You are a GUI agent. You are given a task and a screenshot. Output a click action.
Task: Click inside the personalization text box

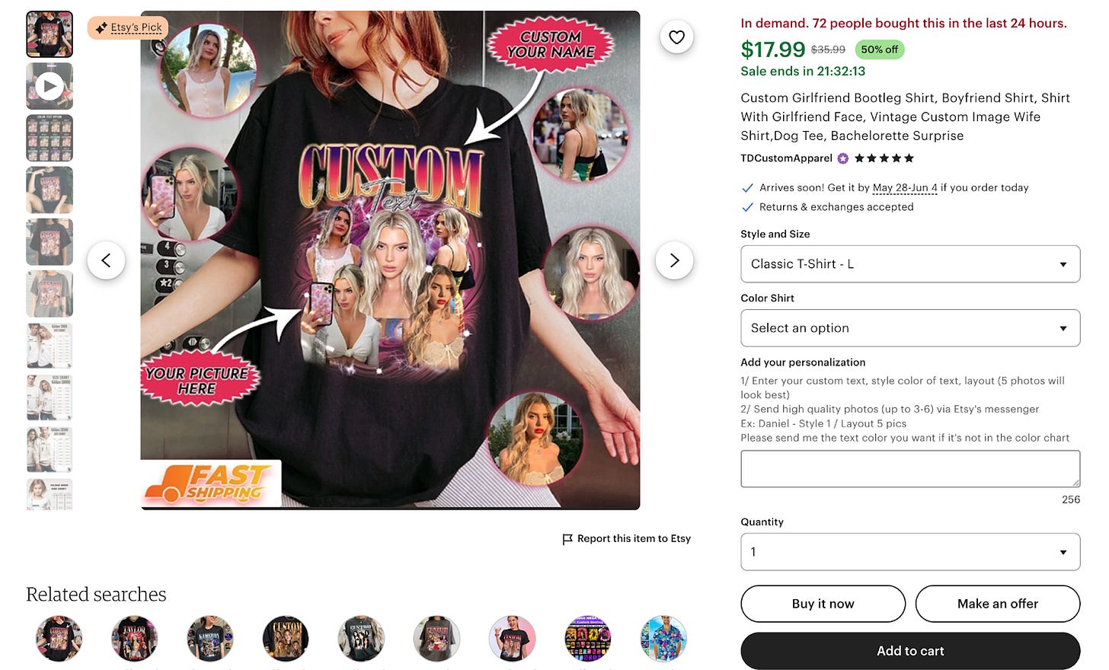(910, 469)
